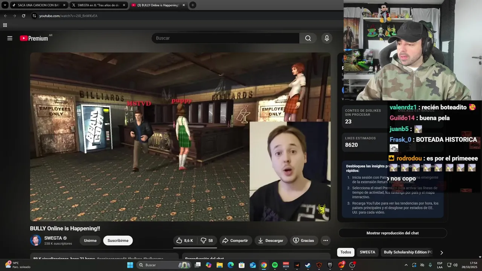This screenshot has width=482, height=271.
Task: Click the video player to pause
Action: pyautogui.click(x=180, y=137)
